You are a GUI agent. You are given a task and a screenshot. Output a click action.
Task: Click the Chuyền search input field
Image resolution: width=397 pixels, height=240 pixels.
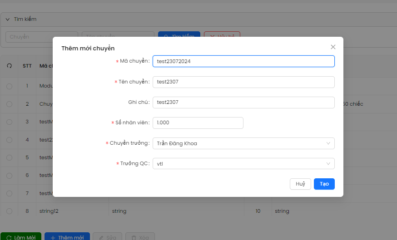pos(42,37)
